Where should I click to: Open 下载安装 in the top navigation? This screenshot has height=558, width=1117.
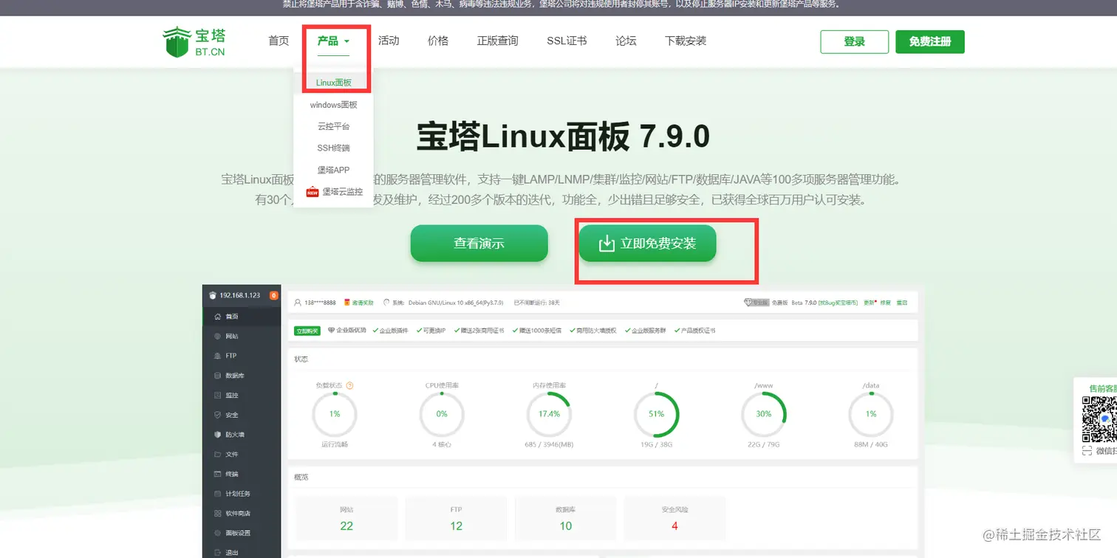pyautogui.click(x=686, y=41)
